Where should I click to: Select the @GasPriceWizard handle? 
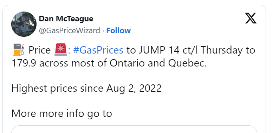[x=70, y=31]
